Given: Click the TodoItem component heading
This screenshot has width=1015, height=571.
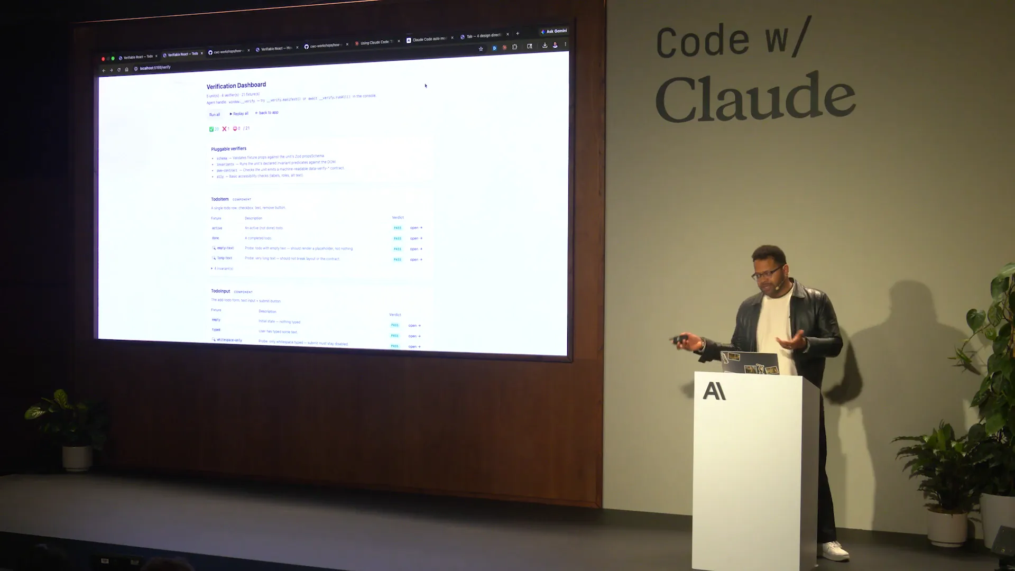Looking at the screenshot, I should point(220,199).
